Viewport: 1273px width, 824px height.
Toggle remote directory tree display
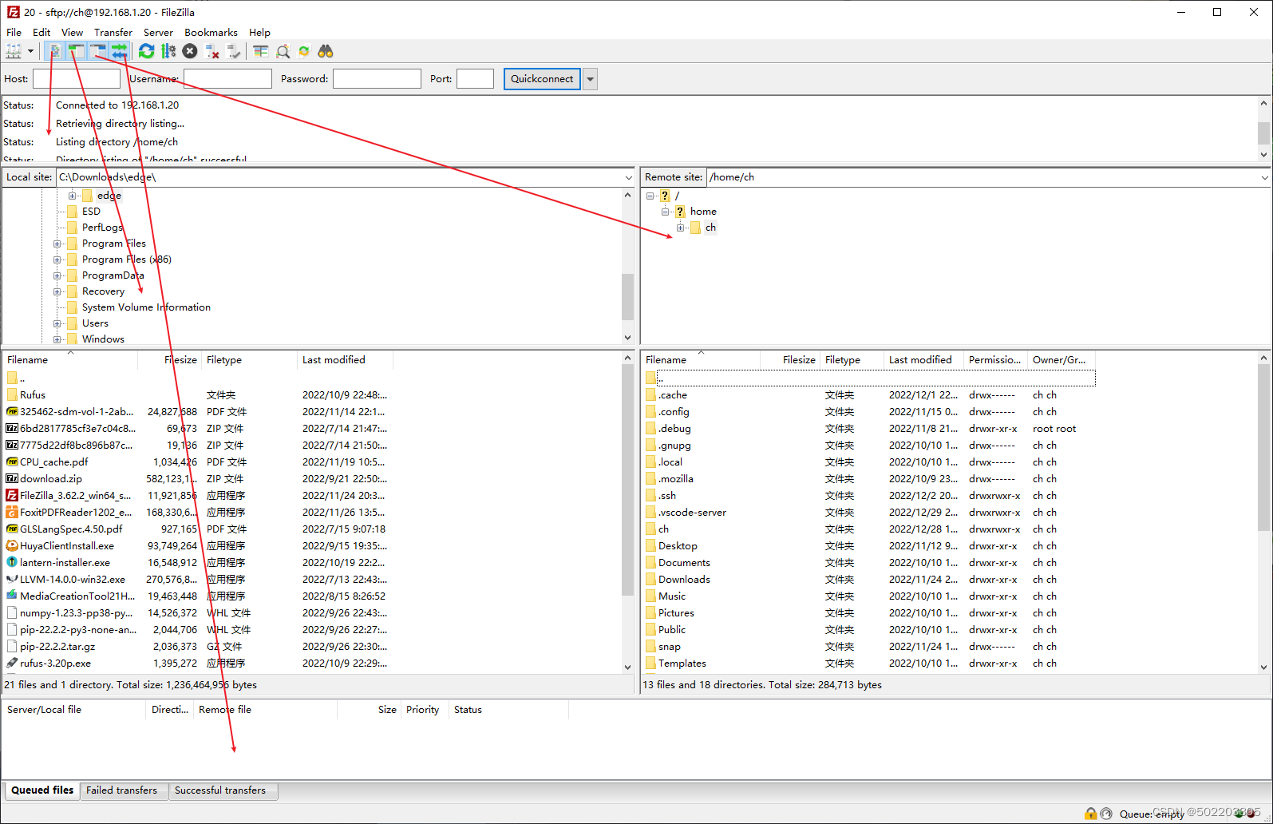pyautogui.click(x=97, y=51)
